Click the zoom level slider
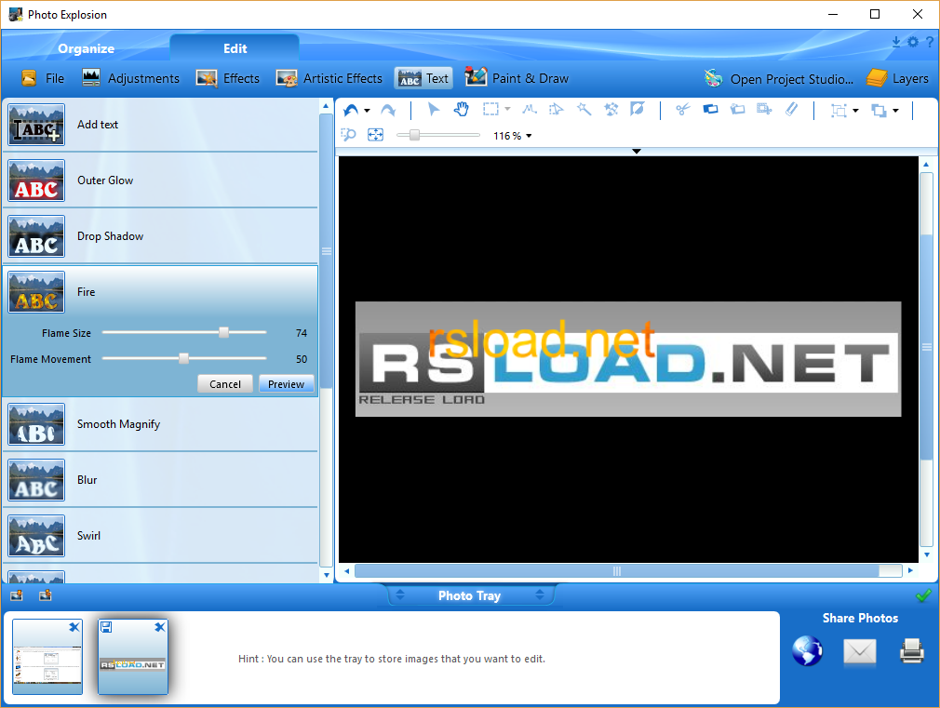The image size is (940, 708). (439, 136)
